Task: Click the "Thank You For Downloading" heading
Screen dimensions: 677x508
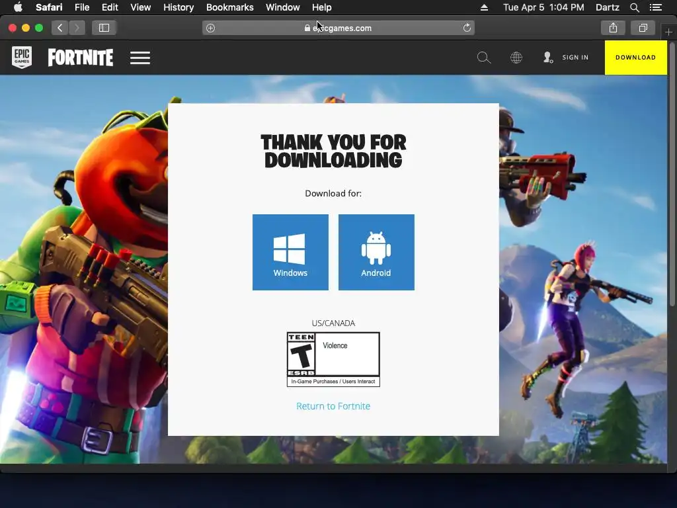Action: click(x=333, y=151)
